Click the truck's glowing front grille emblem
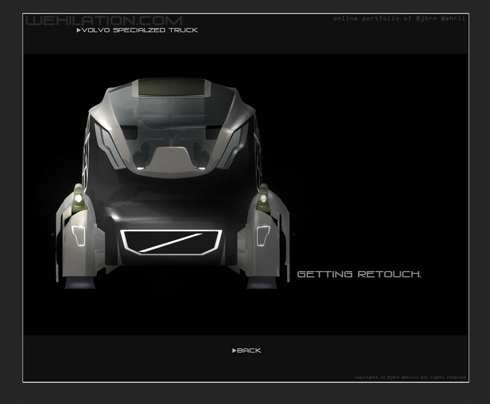Viewport: 490px width, 404px height. [172, 241]
